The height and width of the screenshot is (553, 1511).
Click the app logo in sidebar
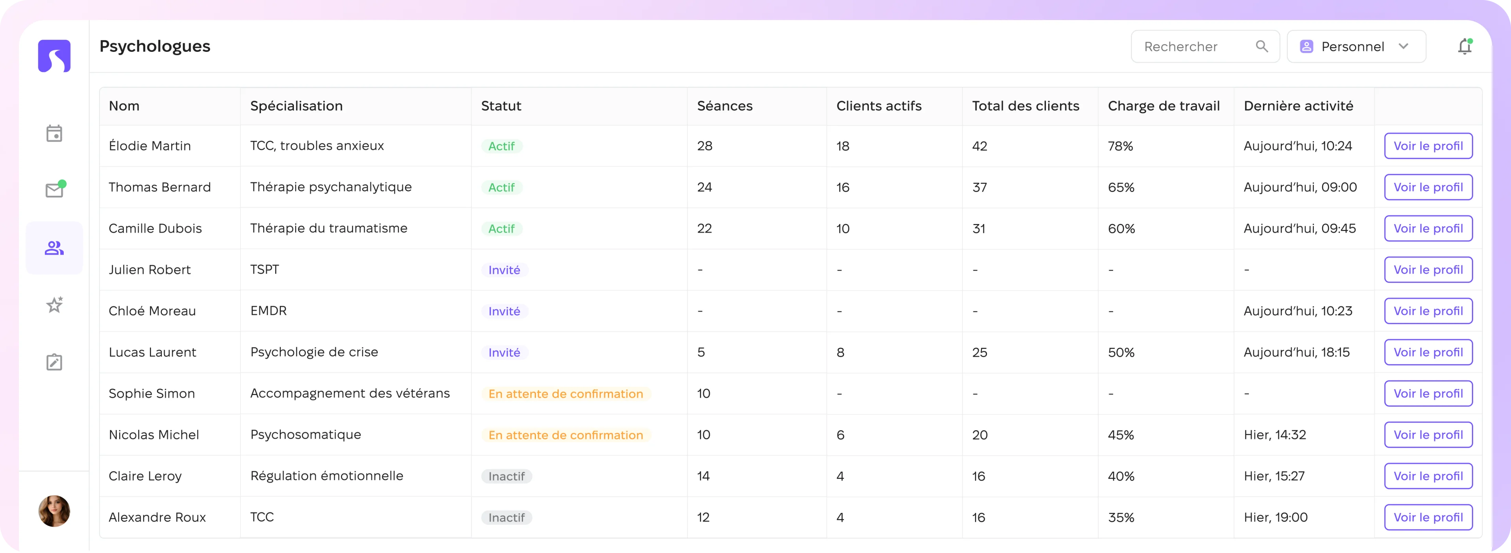pyautogui.click(x=54, y=56)
